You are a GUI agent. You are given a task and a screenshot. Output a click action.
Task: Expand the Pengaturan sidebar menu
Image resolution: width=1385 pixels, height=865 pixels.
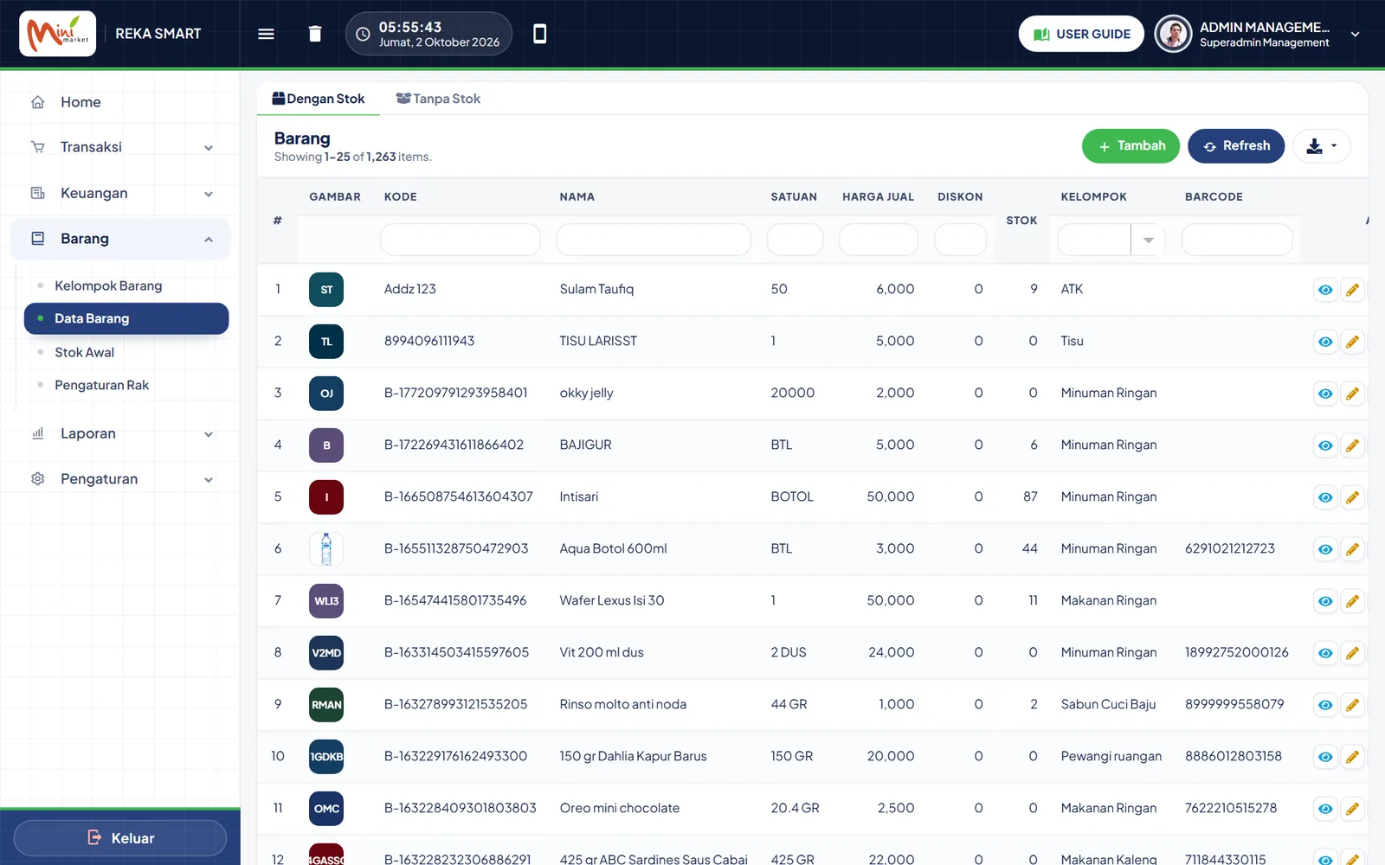click(121, 479)
